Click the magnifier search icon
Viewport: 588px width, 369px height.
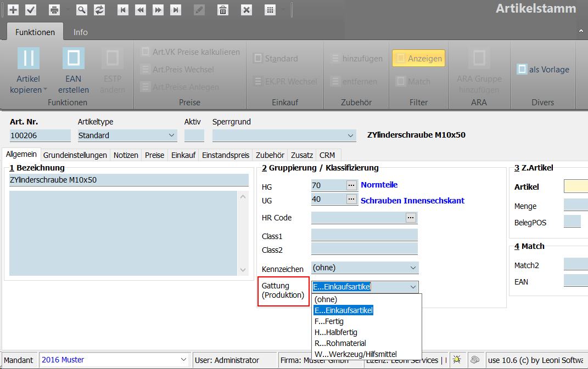pos(81,10)
